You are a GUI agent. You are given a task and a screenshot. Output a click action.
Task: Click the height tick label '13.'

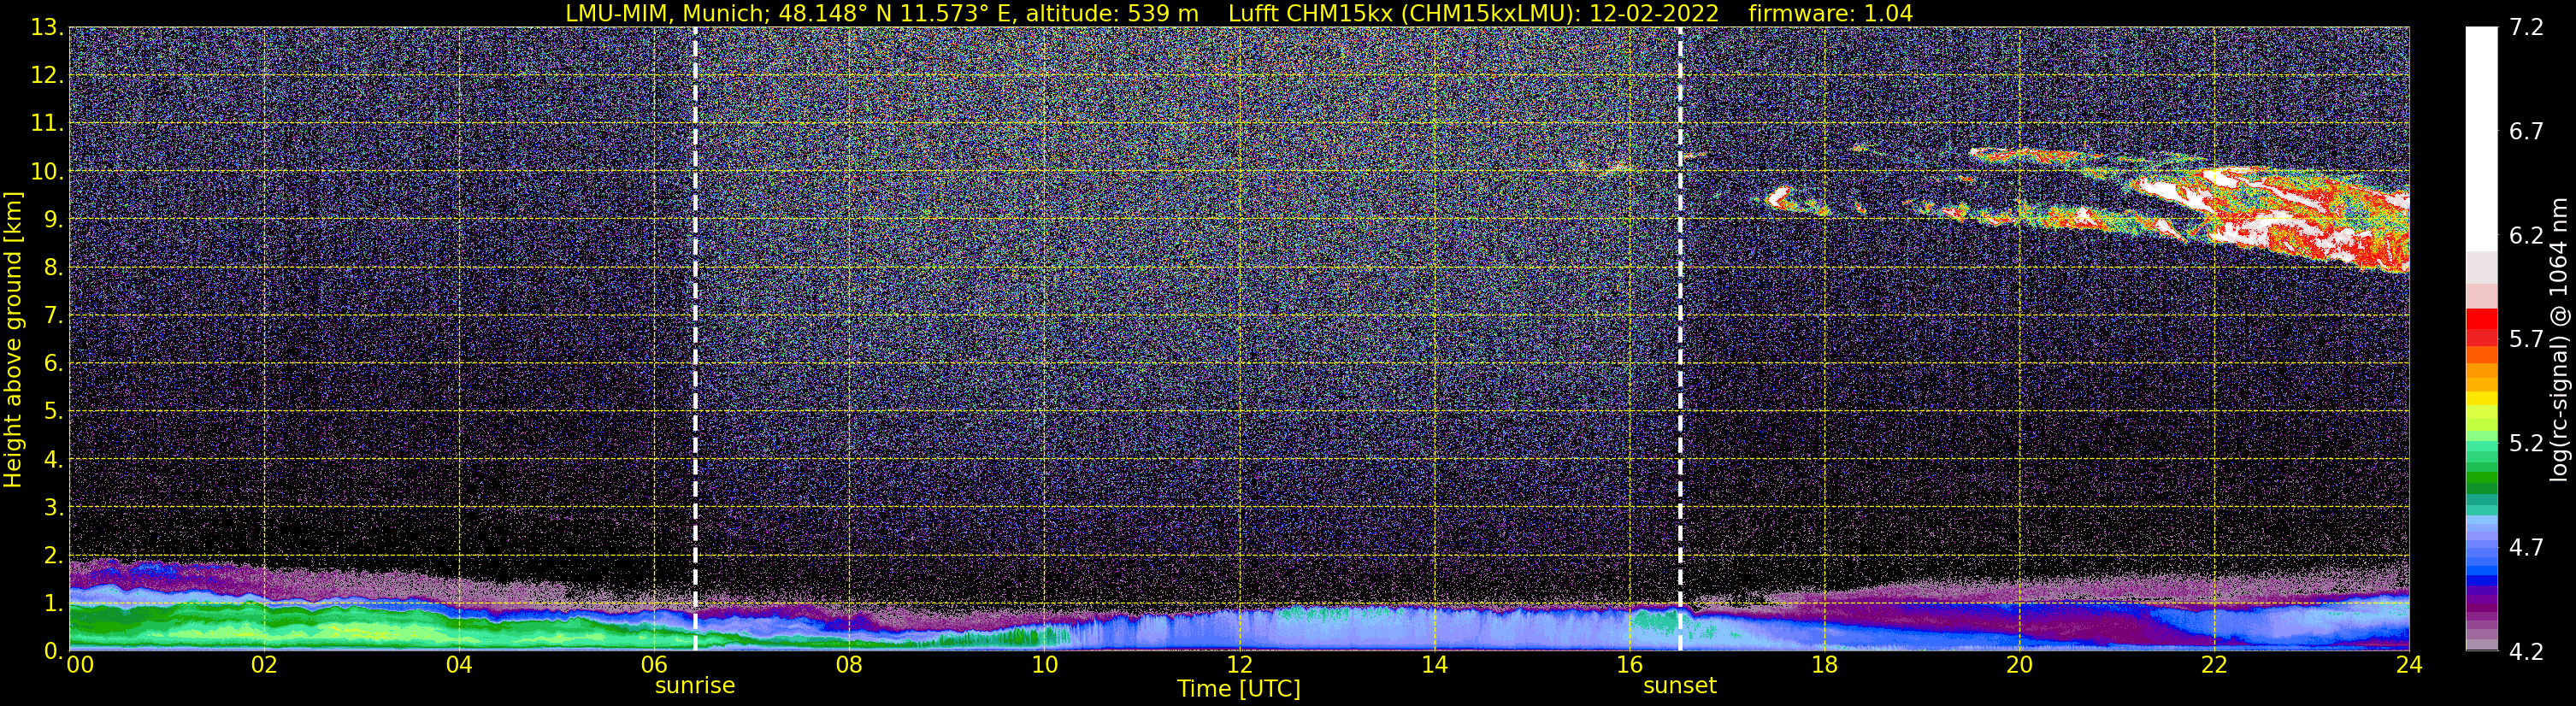[47, 27]
